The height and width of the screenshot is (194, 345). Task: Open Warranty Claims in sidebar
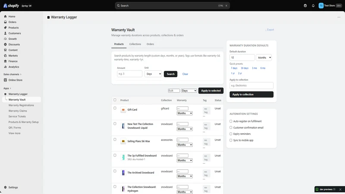click(x=18, y=111)
